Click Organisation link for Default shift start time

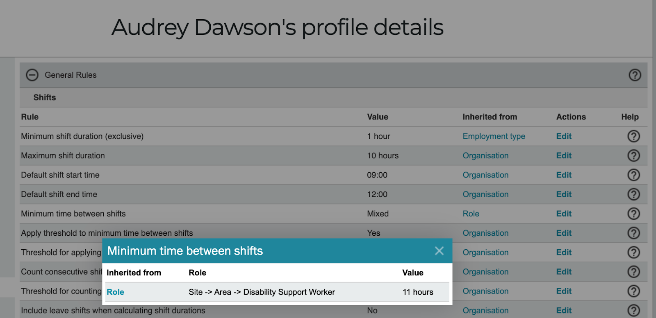(x=485, y=175)
